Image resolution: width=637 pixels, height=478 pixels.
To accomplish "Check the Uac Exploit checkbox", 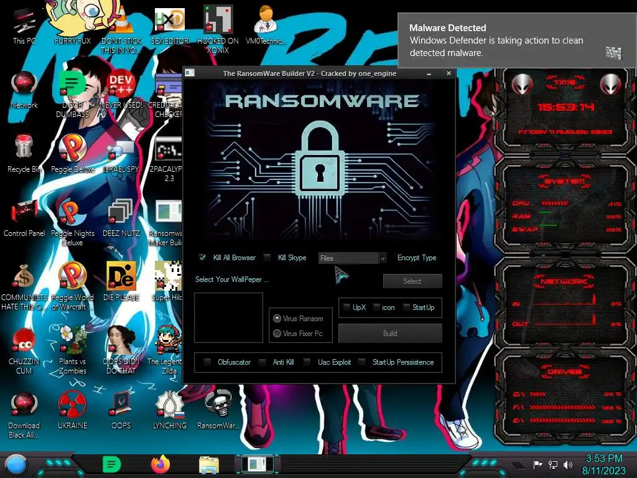I will coord(307,362).
